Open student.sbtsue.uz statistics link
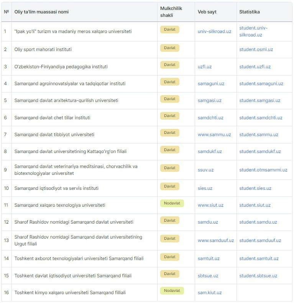The height and width of the screenshot is (303, 294). click(258, 276)
